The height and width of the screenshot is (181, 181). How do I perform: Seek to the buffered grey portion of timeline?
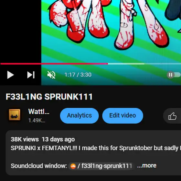[x=126, y=64]
